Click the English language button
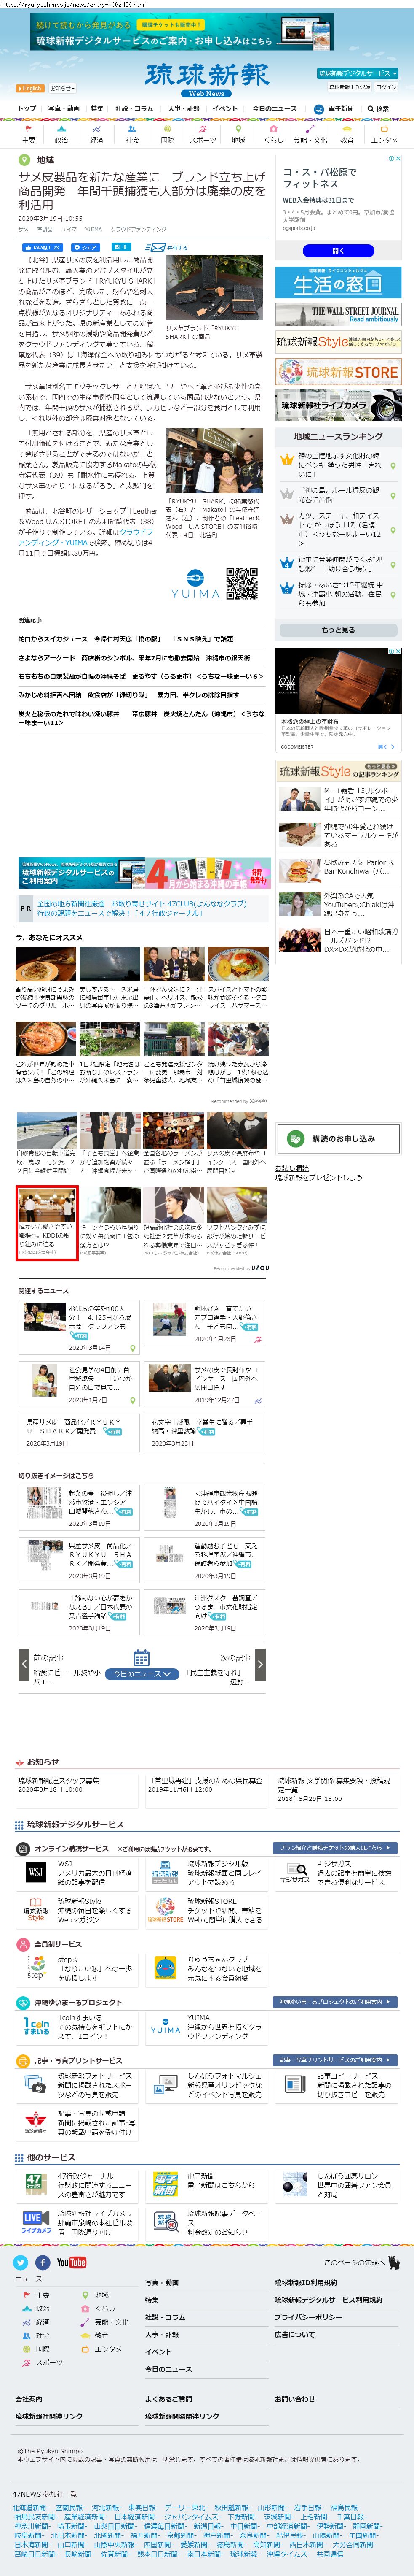 pyautogui.click(x=31, y=88)
